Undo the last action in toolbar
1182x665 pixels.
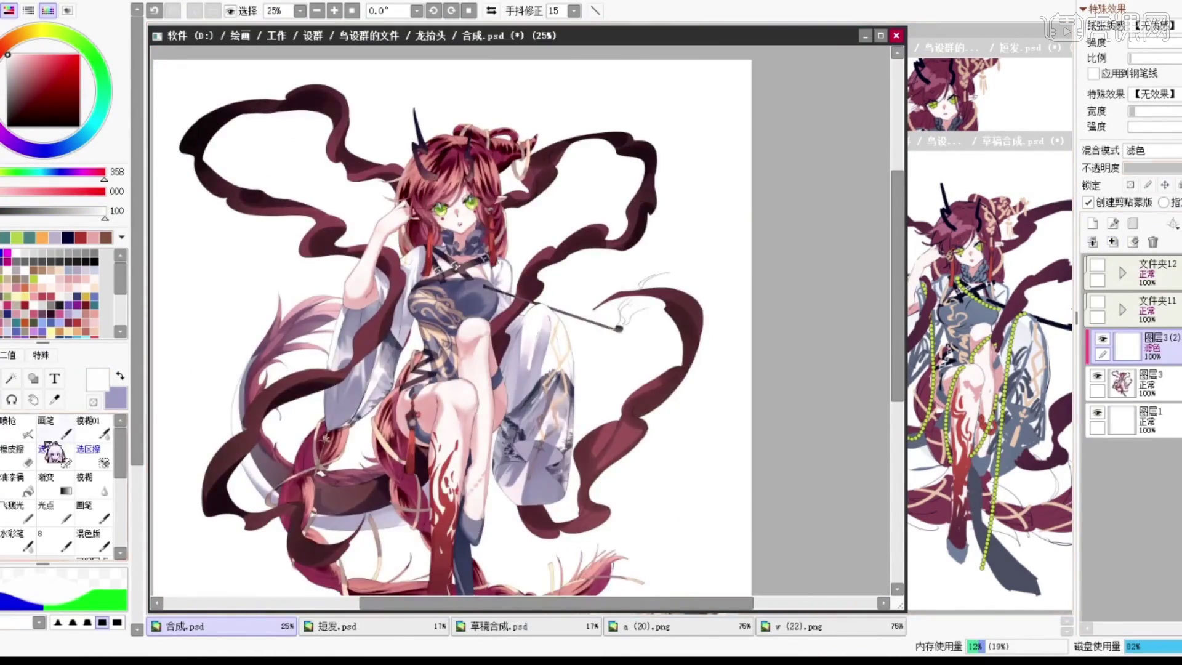tap(155, 10)
